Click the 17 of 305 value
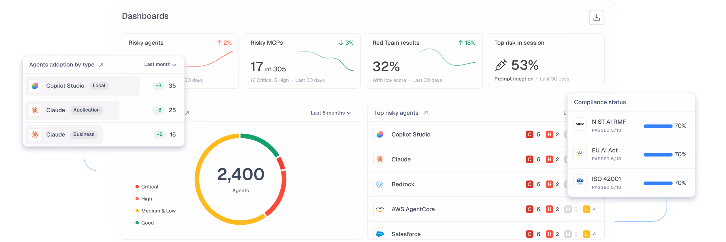The width and height of the screenshot is (726, 242). point(268,67)
